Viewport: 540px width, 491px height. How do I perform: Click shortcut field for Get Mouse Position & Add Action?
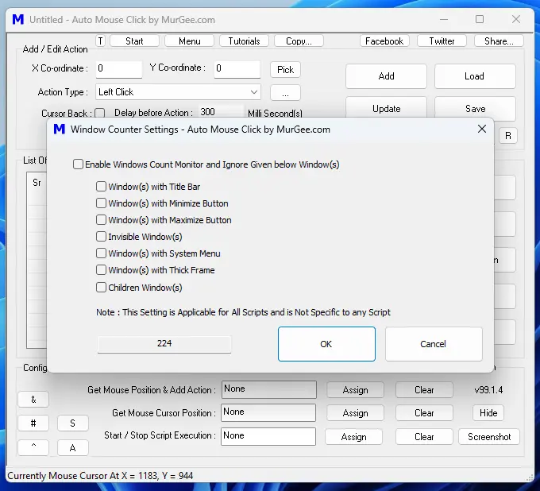(269, 389)
